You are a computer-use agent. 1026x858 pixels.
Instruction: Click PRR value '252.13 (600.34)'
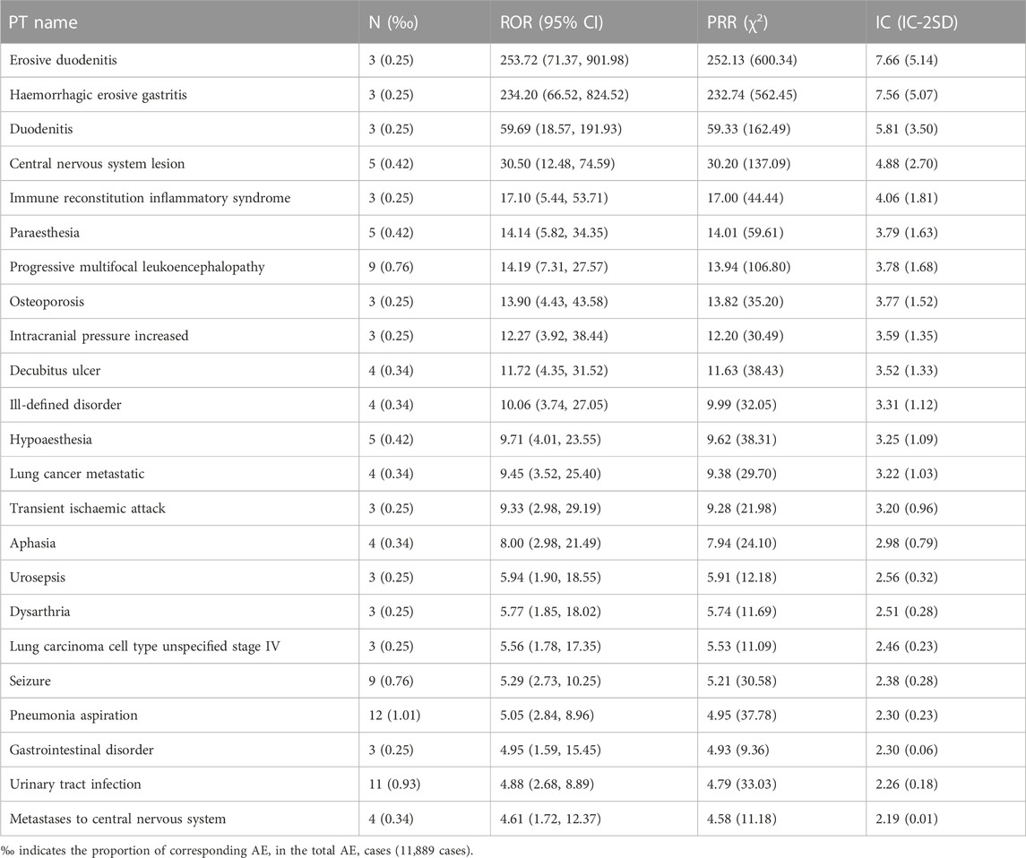click(752, 60)
